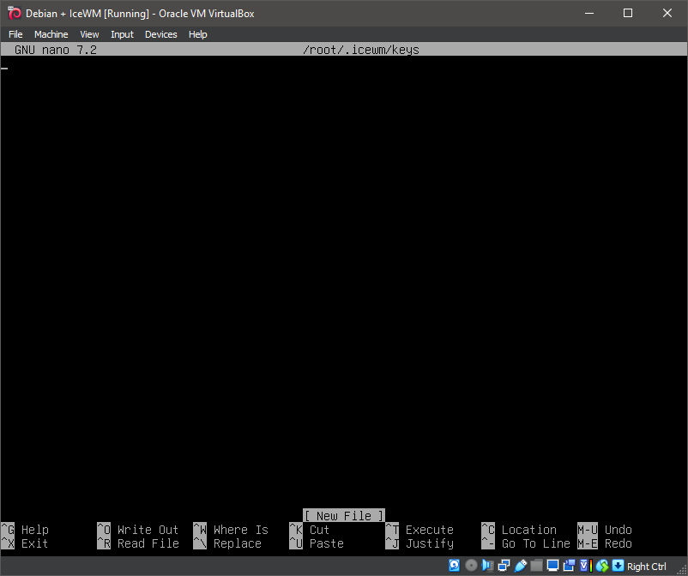688x576 pixels.
Task: Toggle keyboard capture via its status indicator
Action: (x=618, y=566)
